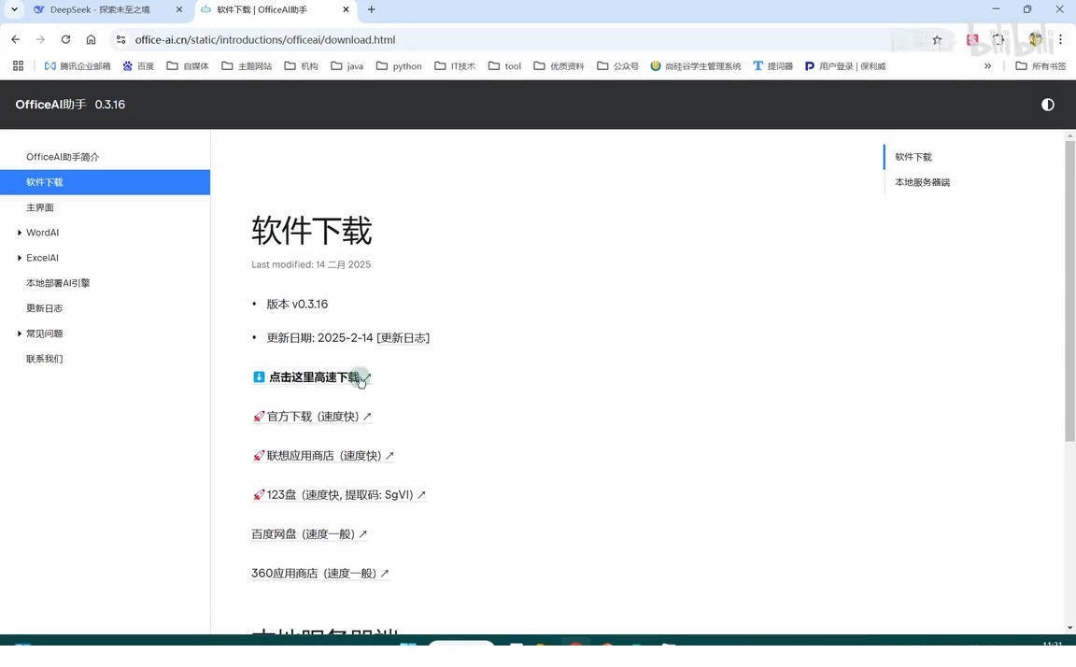View site information icon in address bar

point(120,40)
